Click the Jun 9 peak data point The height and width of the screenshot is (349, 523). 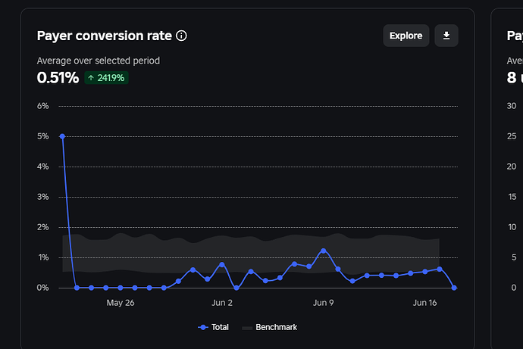[x=323, y=251]
